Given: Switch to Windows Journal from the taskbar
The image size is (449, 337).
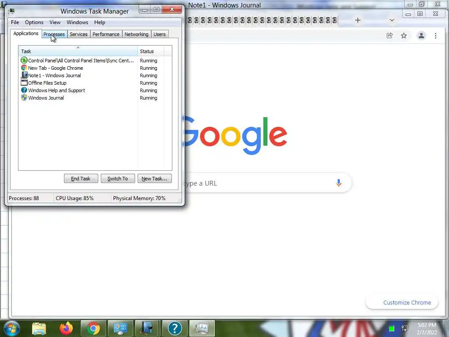Looking at the screenshot, I should [147, 328].
